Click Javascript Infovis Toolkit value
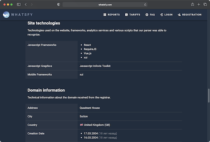 tap(95, 66)
